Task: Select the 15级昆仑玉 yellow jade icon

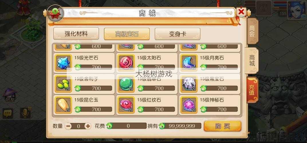Action: tap(63, 105)
